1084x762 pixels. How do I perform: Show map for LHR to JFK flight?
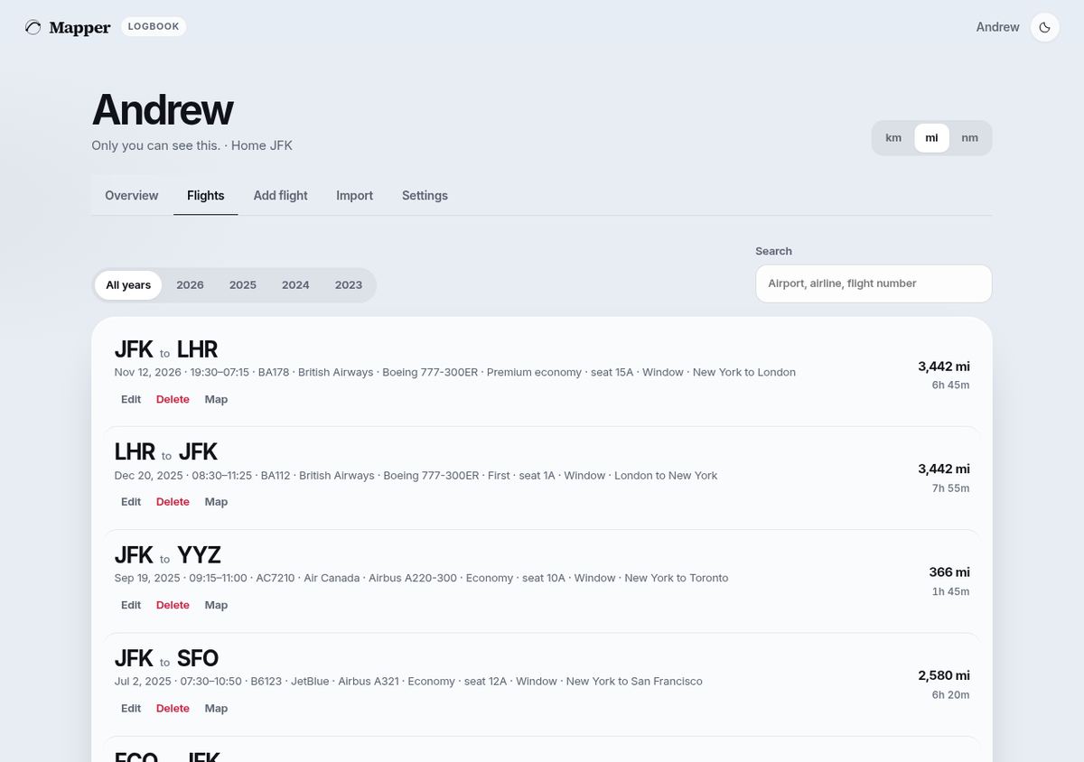point(216,502)
